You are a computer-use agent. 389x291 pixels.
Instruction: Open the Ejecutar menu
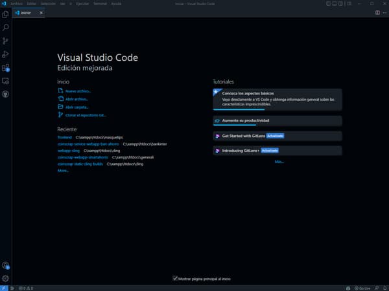point(82,4)
